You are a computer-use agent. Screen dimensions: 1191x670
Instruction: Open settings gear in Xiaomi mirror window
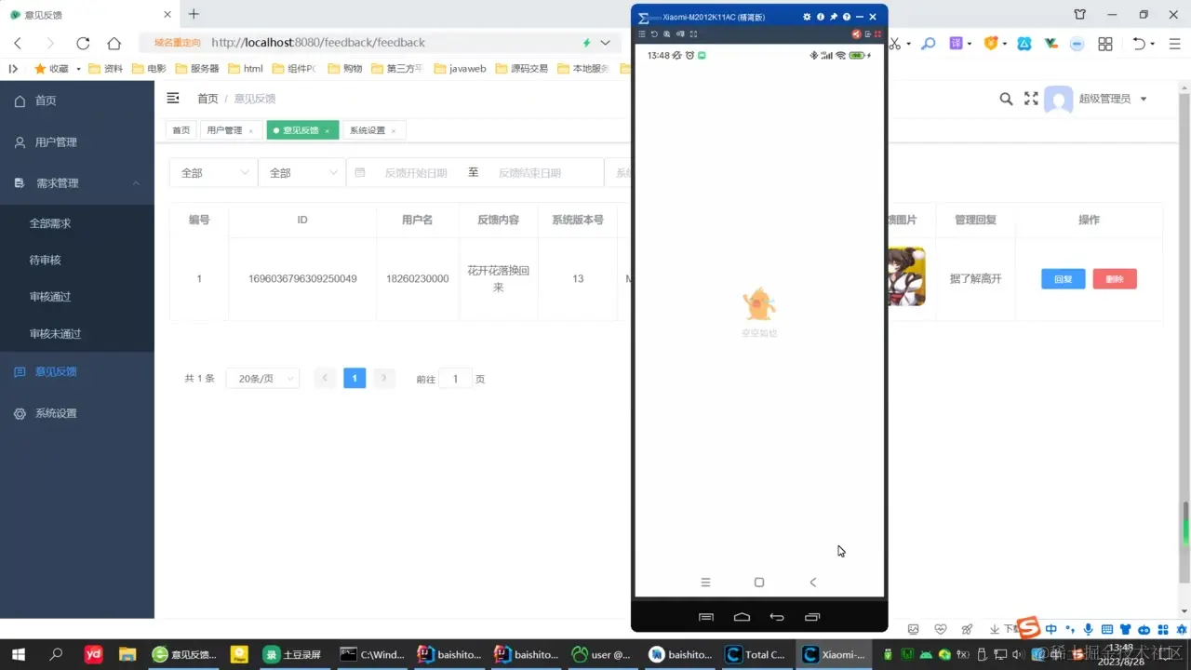pyautogui.click(x=807, y=17)
